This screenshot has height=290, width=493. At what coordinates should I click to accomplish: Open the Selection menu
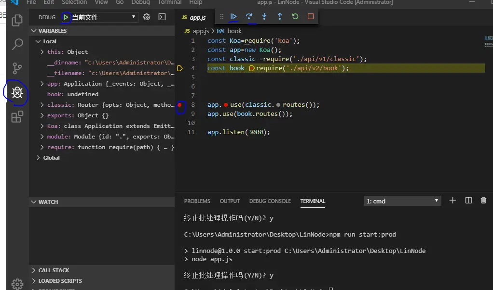(x=74, y=2)
